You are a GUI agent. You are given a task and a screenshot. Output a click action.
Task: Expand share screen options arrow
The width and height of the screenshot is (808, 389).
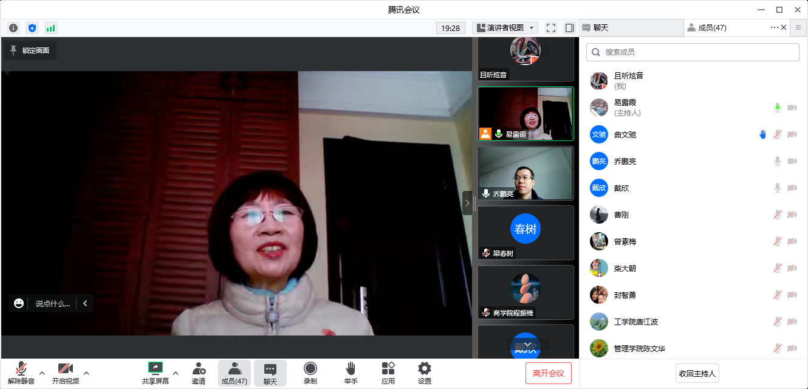176,373
